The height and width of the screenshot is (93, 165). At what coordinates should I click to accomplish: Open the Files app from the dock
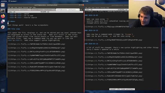(3, 5)
